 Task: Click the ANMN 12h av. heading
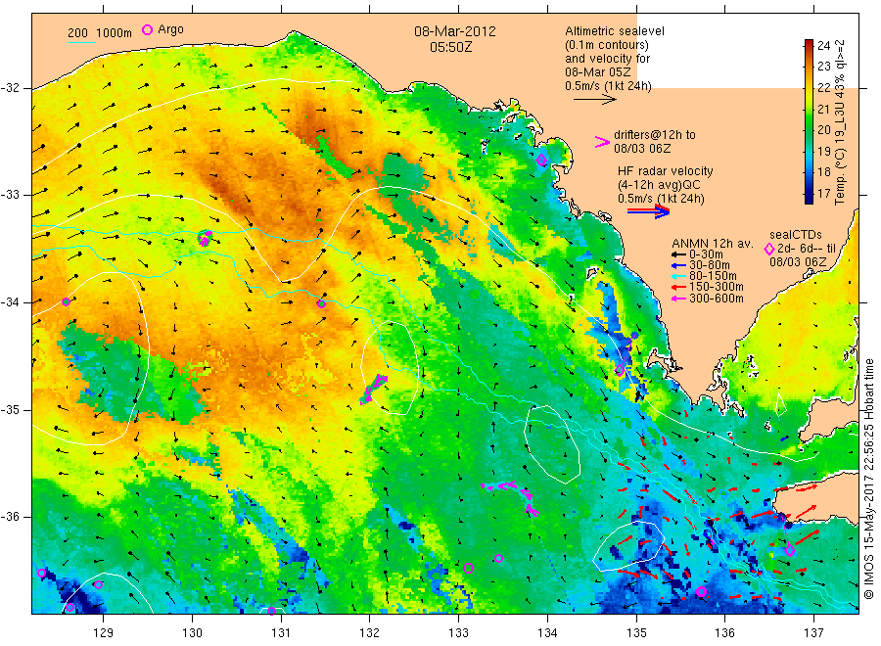713,244
